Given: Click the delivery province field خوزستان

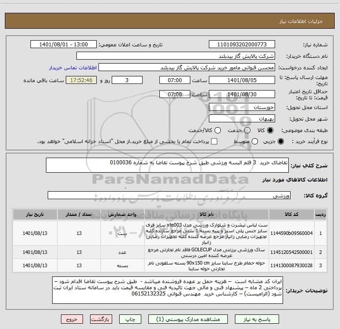Looking at the screenshot, I should pyautogui.click(x=242, y=107).
